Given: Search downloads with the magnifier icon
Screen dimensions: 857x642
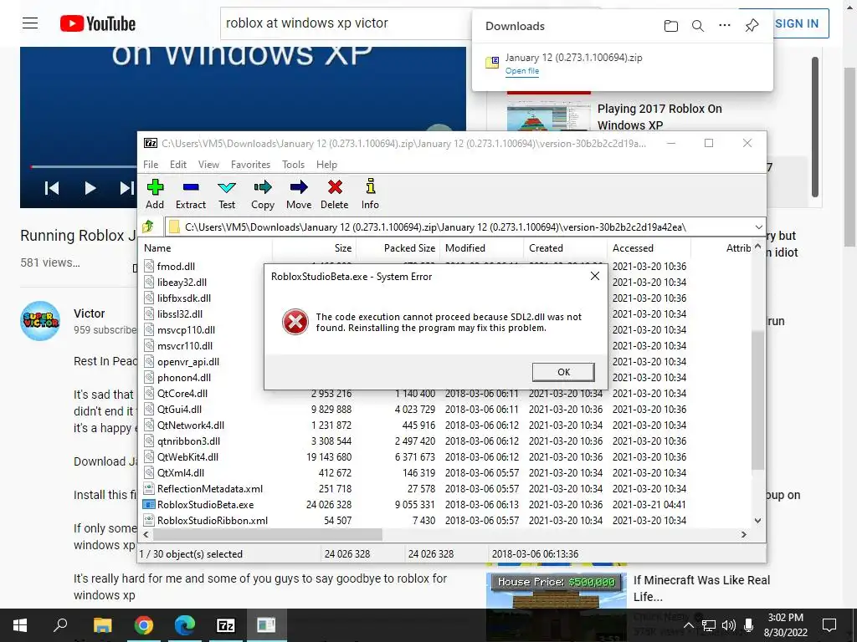Looking at the screenshot, I should click(x=697, y=26).
